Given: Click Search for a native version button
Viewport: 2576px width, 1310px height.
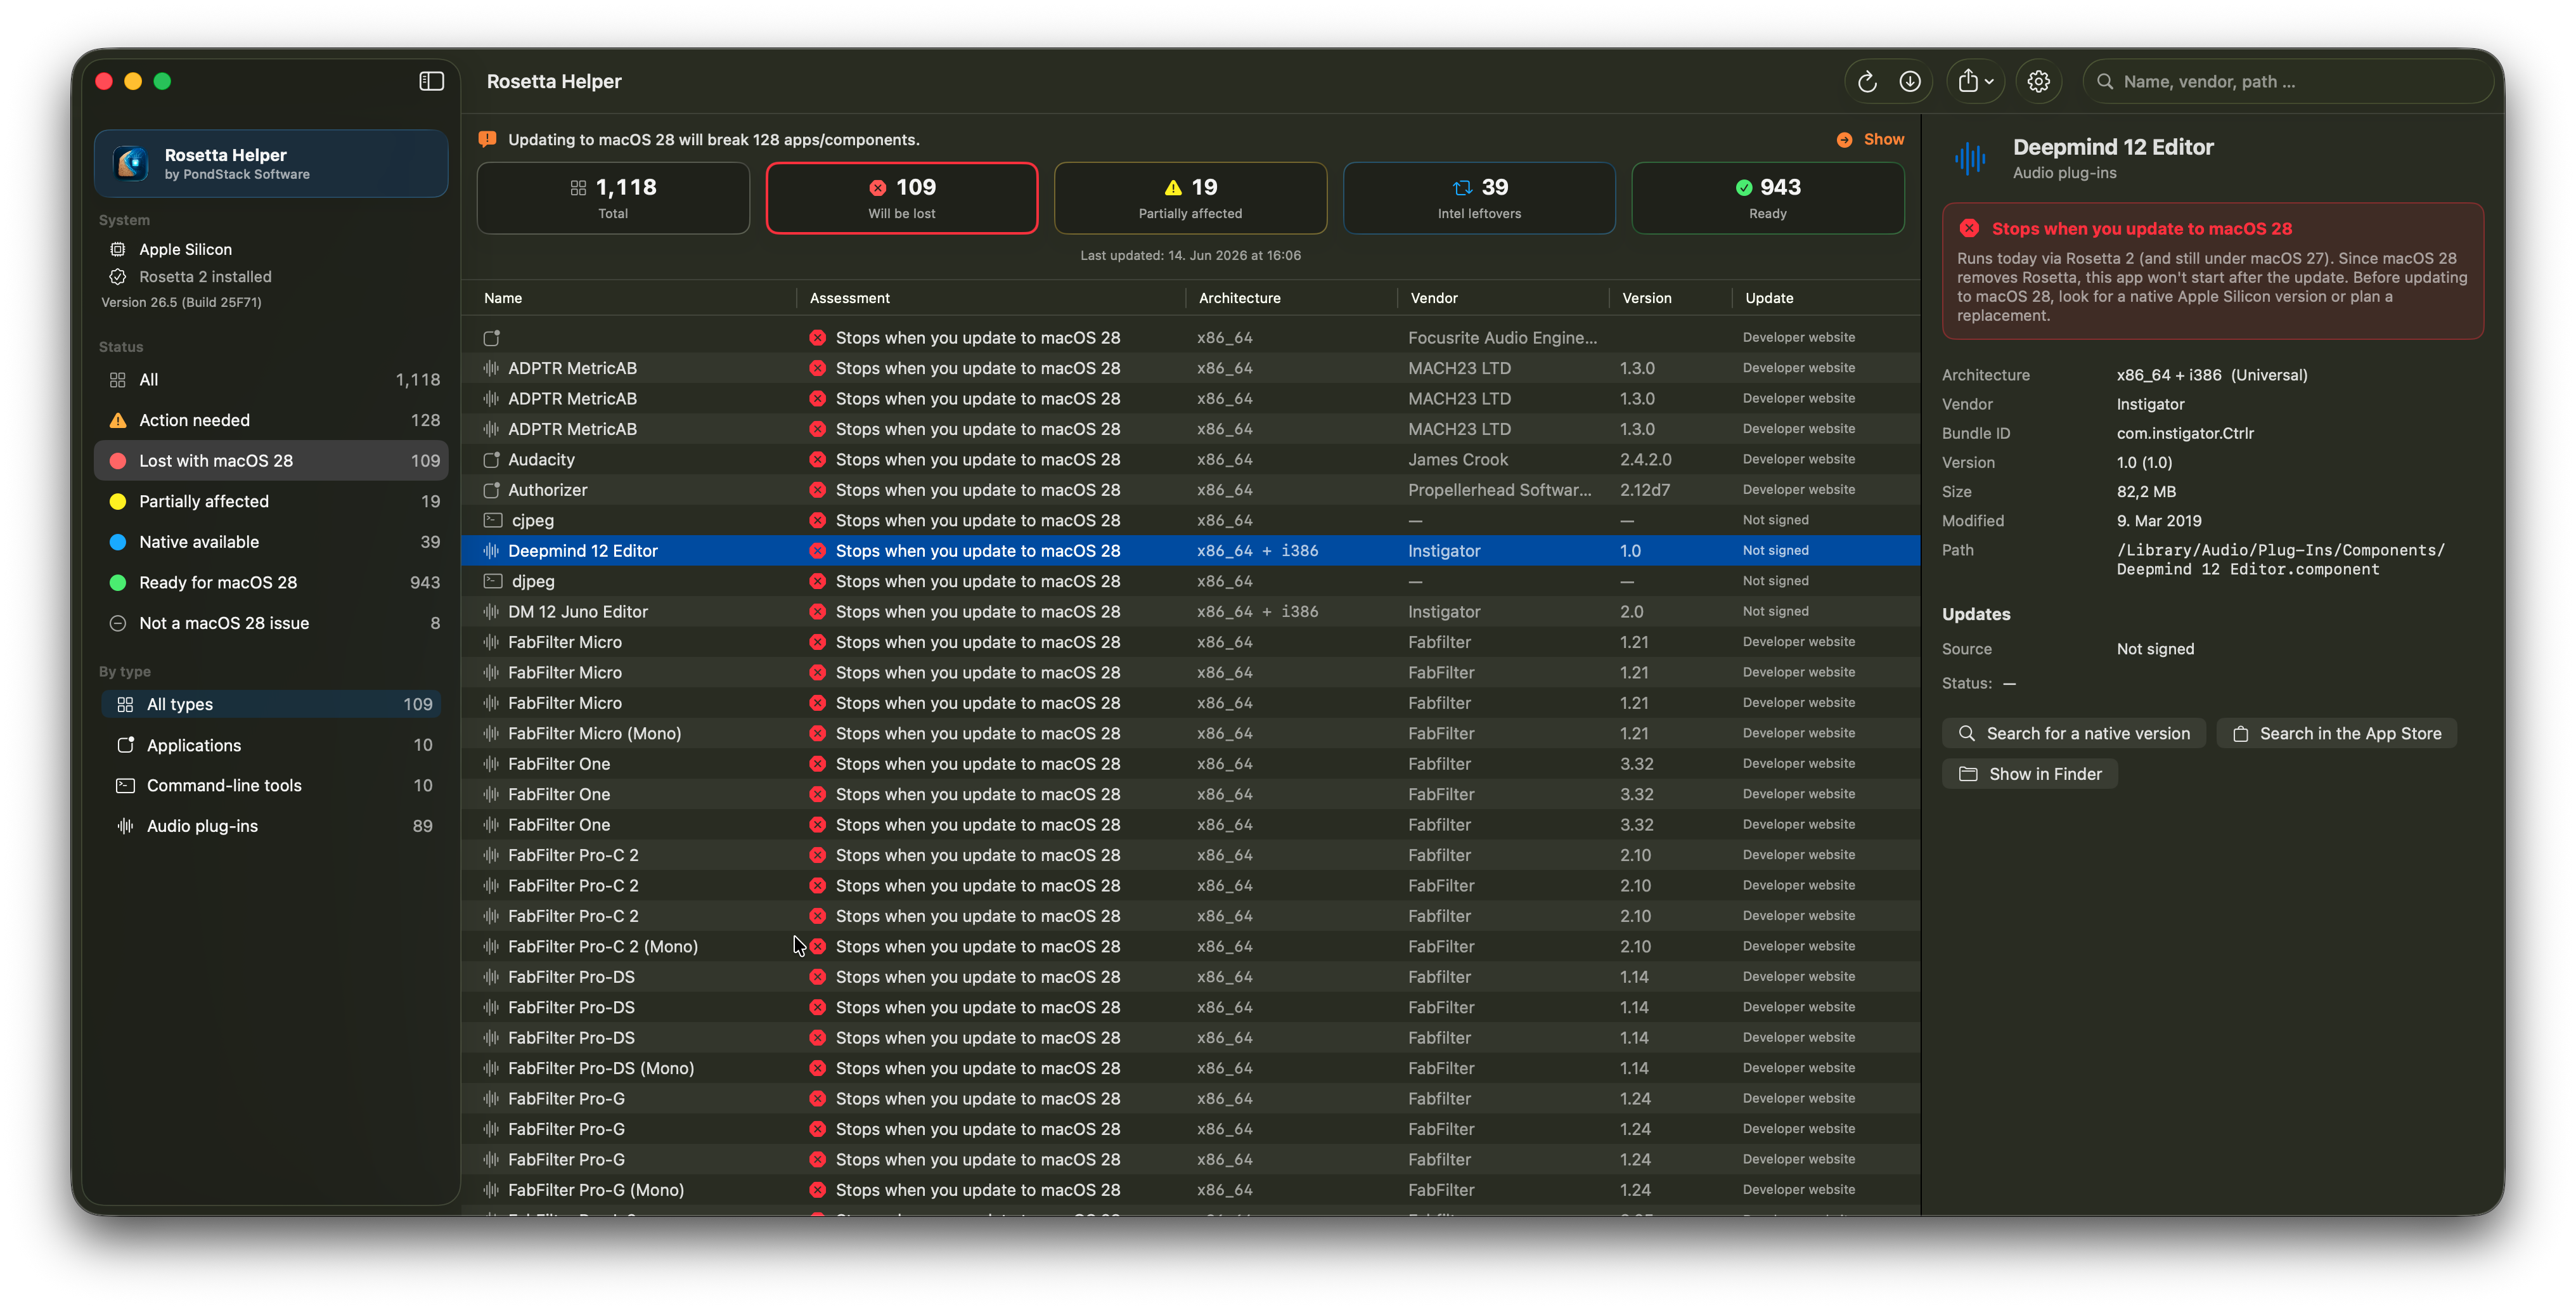Looking at the screenshot, I should click(x=2073, y=733).
